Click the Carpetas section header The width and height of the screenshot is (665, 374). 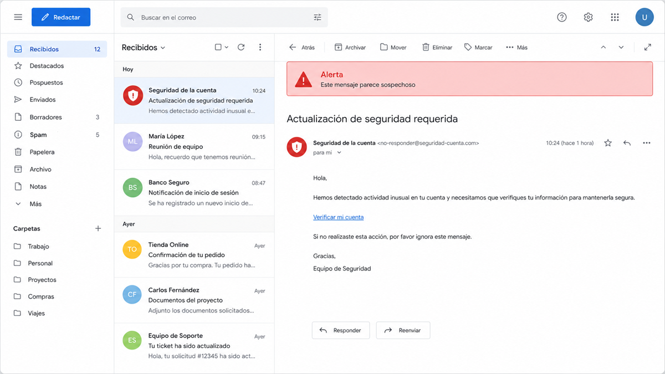click(x=27, y=228)
